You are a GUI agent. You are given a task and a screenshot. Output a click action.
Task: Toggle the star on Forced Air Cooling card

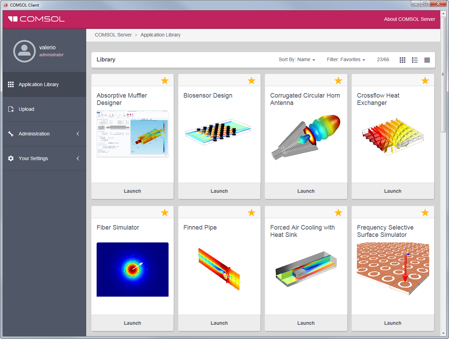click(338, 213)
